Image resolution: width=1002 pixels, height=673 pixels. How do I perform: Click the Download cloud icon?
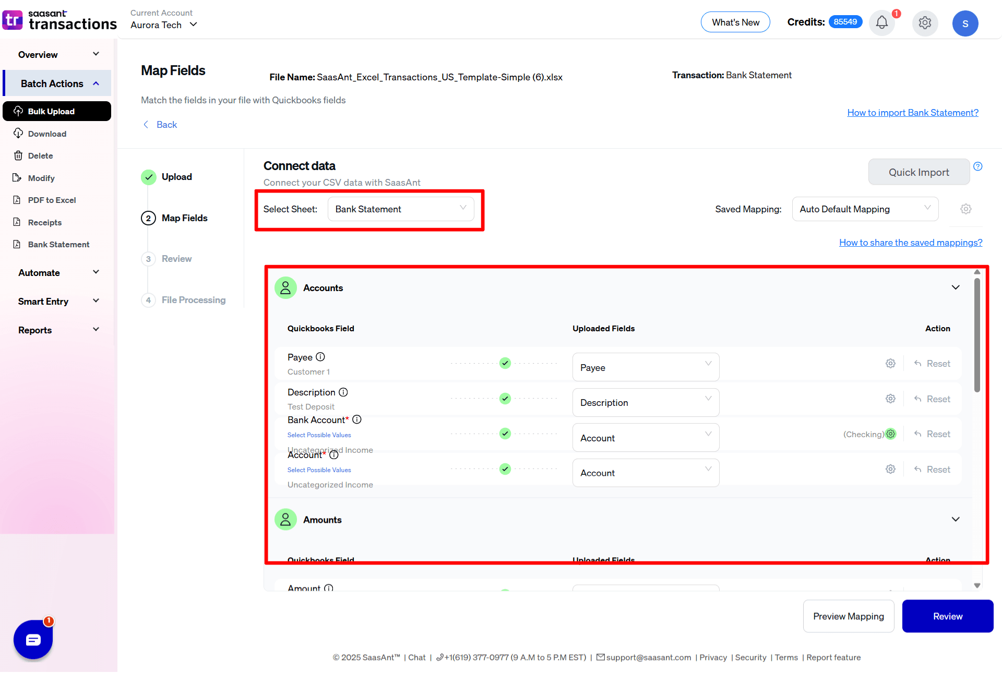18,133
